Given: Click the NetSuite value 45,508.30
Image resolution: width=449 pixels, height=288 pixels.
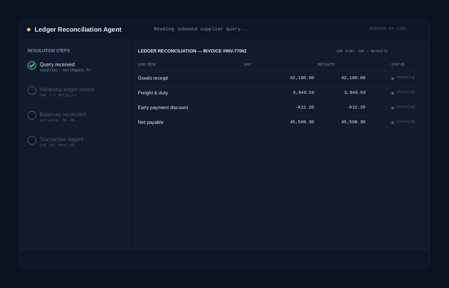Looking at the screenshot, I should point(353,122).
